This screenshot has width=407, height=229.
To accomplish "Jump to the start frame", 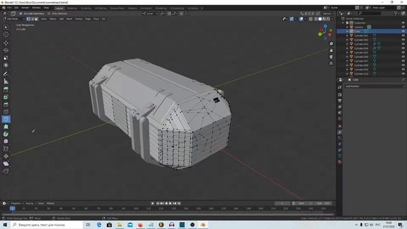I will pyautogui.click(x=158, y=204).
